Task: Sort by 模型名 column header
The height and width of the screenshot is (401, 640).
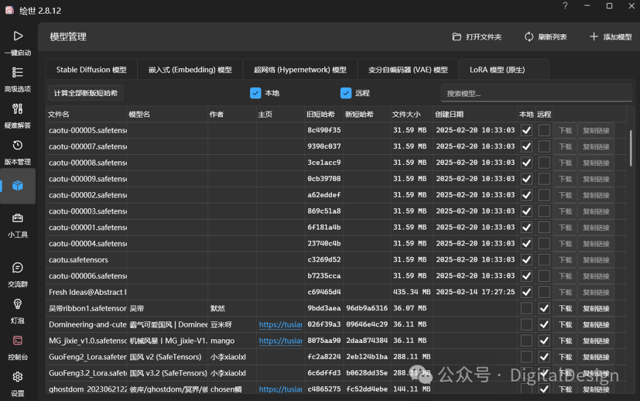Action: tap(167, 114)
